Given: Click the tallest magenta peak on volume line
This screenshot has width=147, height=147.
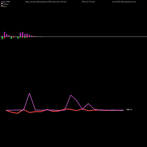Looking at the screenshot, I should pyautogui.click(x=29, y=93).
